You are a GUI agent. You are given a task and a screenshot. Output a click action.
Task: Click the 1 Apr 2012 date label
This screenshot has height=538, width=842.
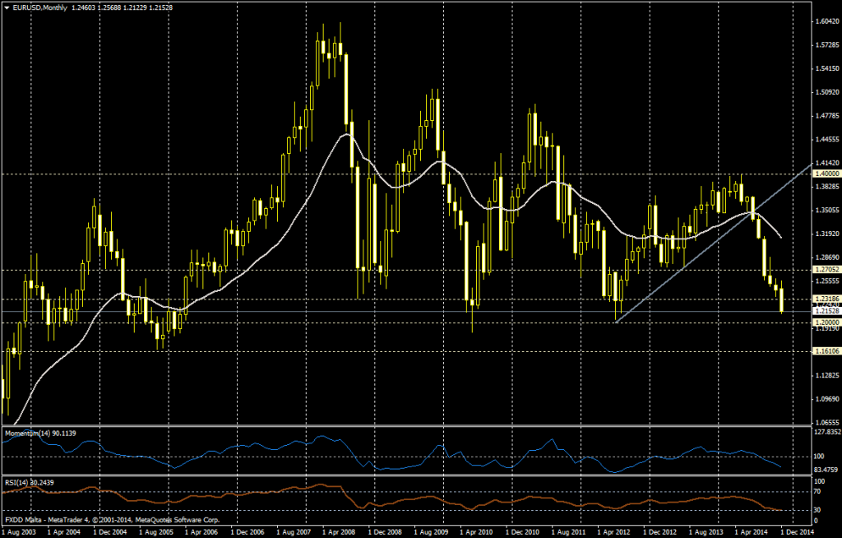(622, 532)
